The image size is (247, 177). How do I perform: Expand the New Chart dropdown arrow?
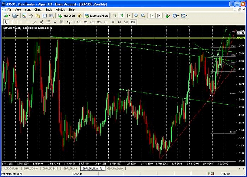pos(9,16)
